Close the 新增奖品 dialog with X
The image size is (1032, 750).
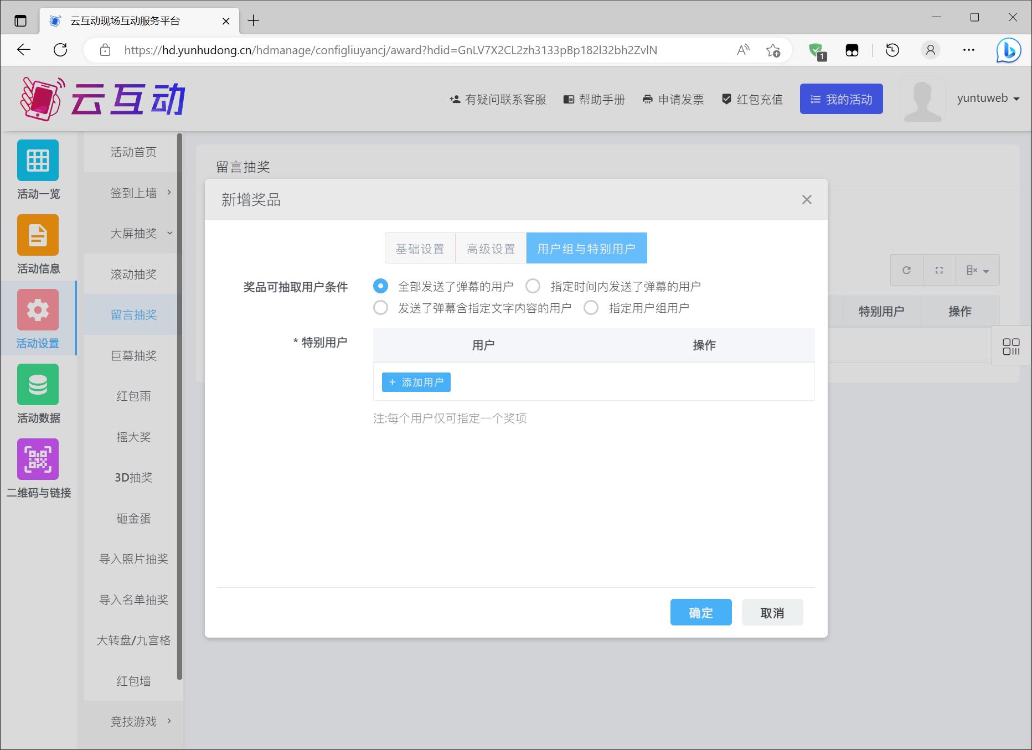point(807,200)
